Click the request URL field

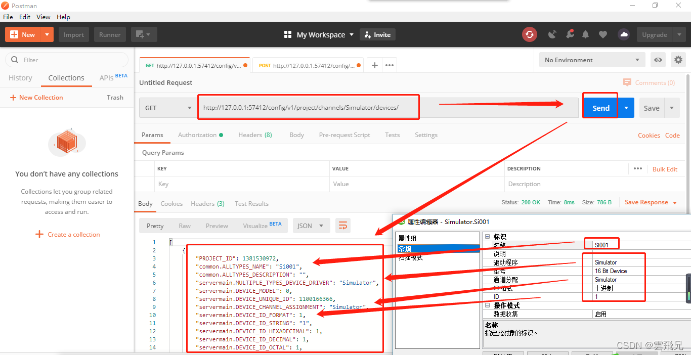[388, 108]
